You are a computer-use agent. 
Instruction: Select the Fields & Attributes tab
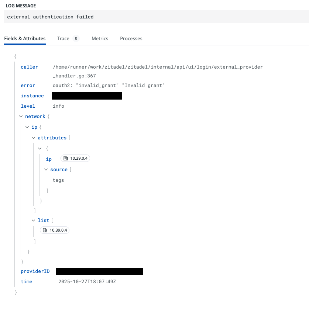pos(25,38)
